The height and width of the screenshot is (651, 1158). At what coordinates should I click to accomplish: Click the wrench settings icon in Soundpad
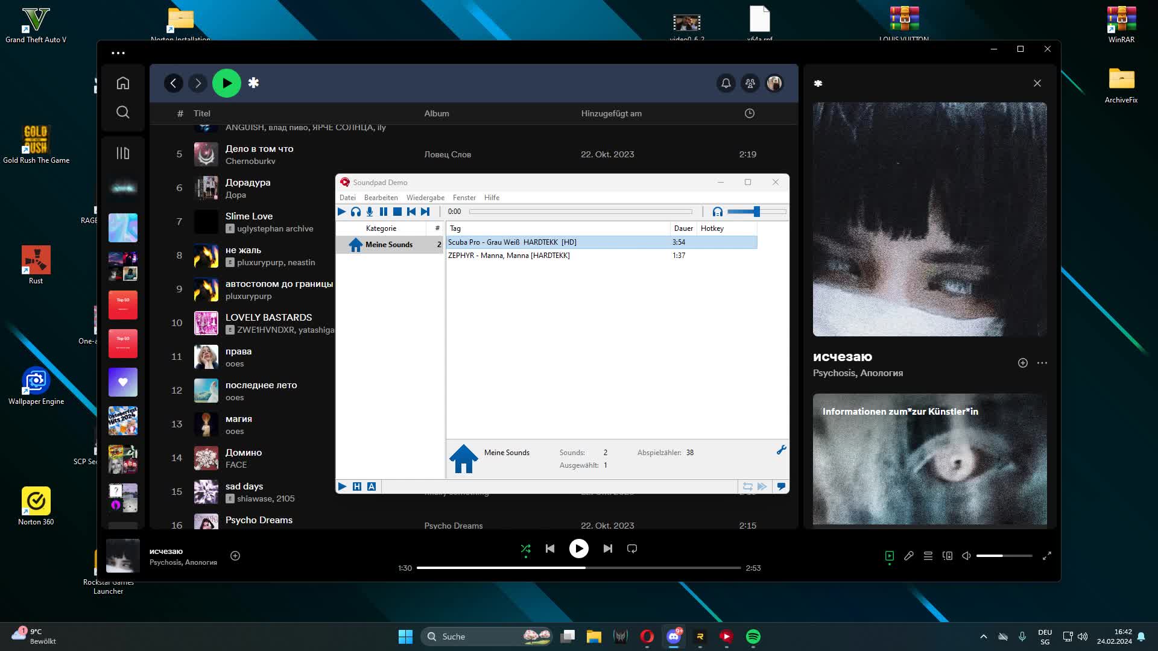(x=781, y=450)
